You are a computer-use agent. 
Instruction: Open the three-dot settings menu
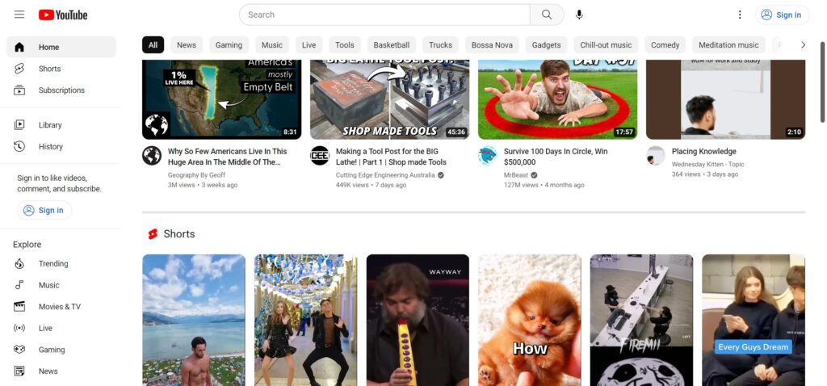pyautogui.click(x=740, y=15)
